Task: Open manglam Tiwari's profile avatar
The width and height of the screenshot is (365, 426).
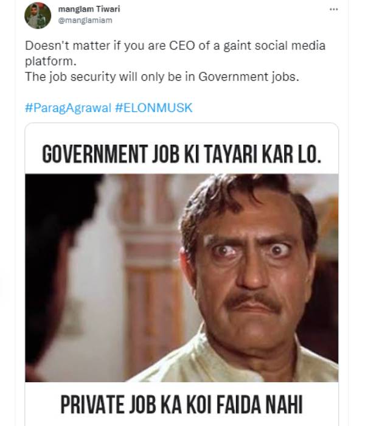Action: [38, 15]
